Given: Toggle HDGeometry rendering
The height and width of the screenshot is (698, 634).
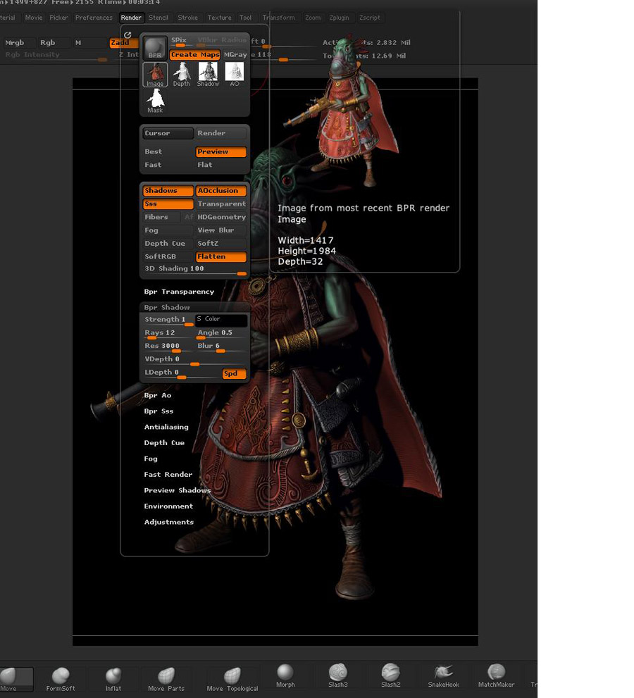Looking at the screenshot, I should tap(221, 217).
